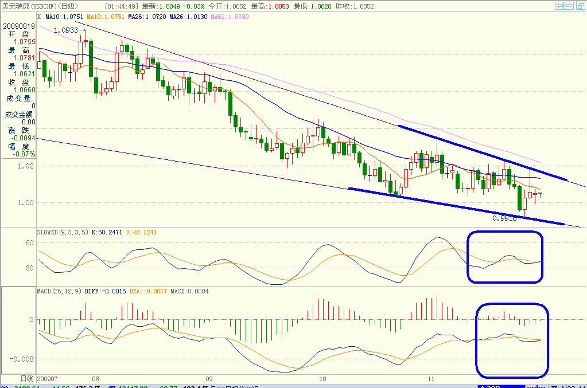Click the 开盘 label in the info panel
This screenshot has height=388, width=587.
pyautogui.click(x=19, y=34)
